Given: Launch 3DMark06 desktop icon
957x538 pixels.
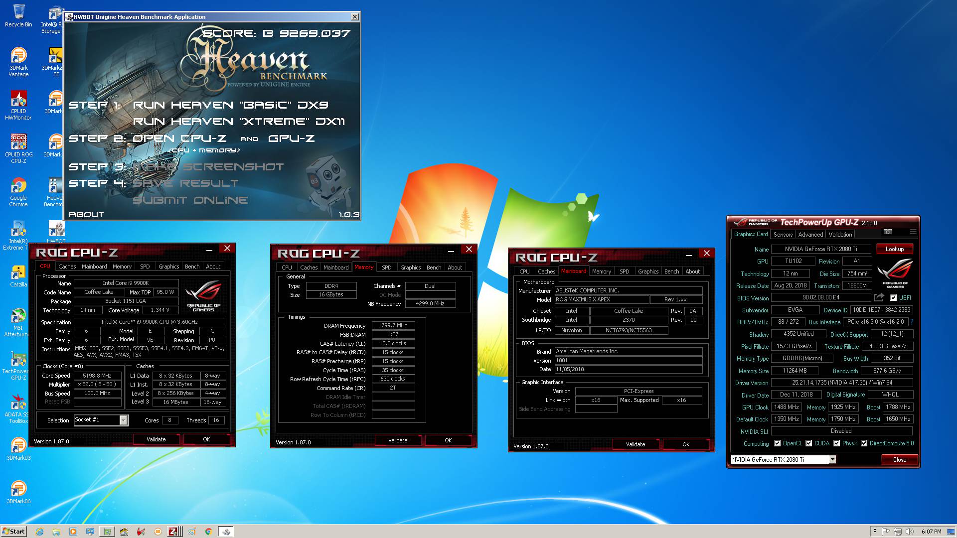Looking at the screenshot, I should [x=18, y=492].
